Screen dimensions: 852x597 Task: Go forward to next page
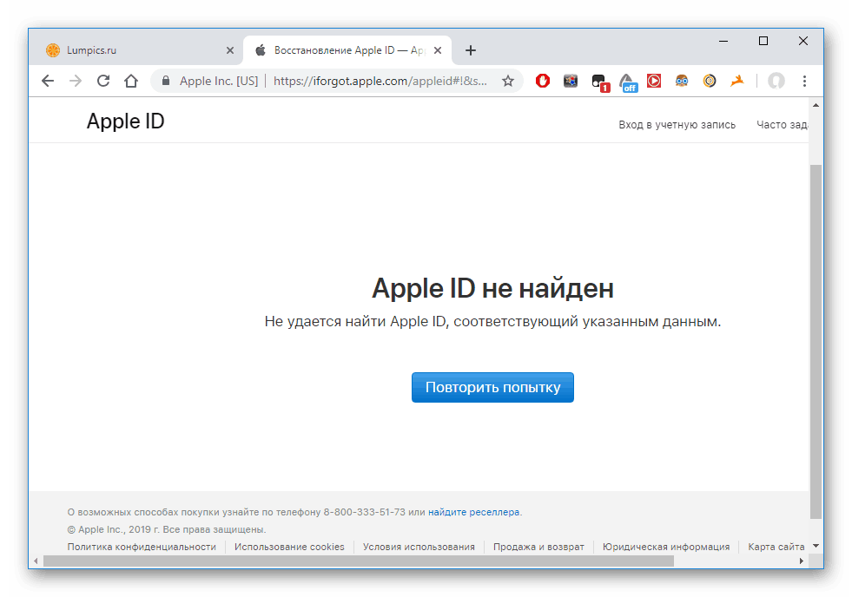[x=76, y=81]
